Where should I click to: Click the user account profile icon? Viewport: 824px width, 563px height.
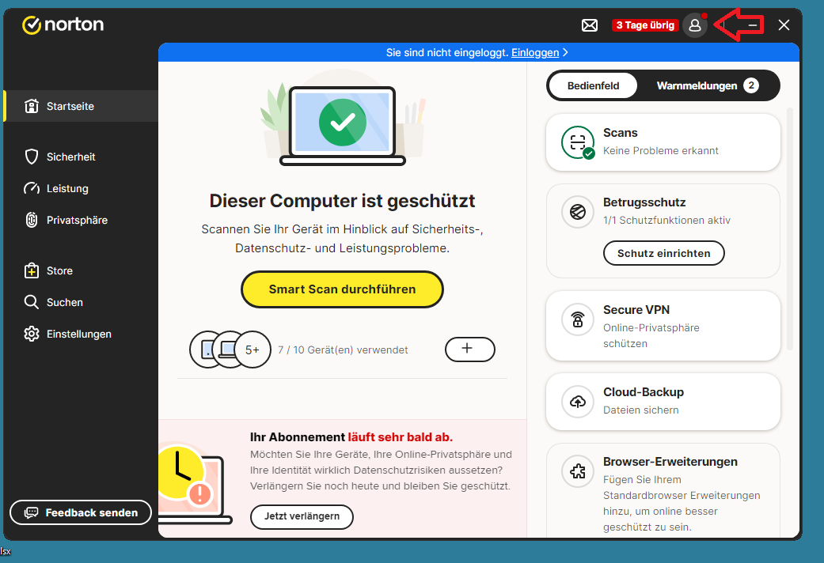695,25
